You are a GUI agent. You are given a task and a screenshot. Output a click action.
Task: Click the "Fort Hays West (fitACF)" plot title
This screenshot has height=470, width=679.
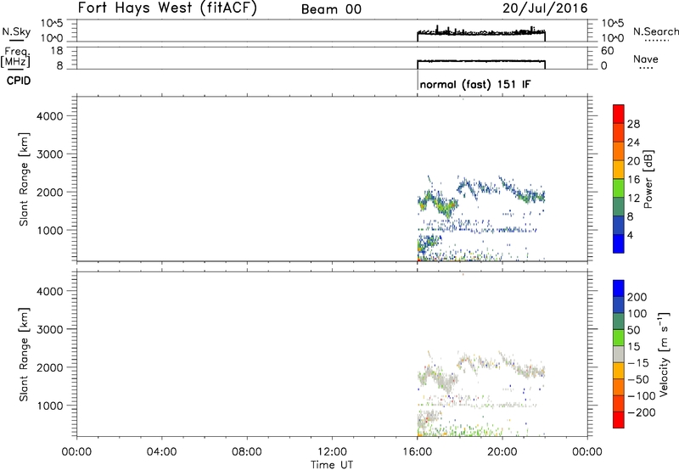click(167, 8)
